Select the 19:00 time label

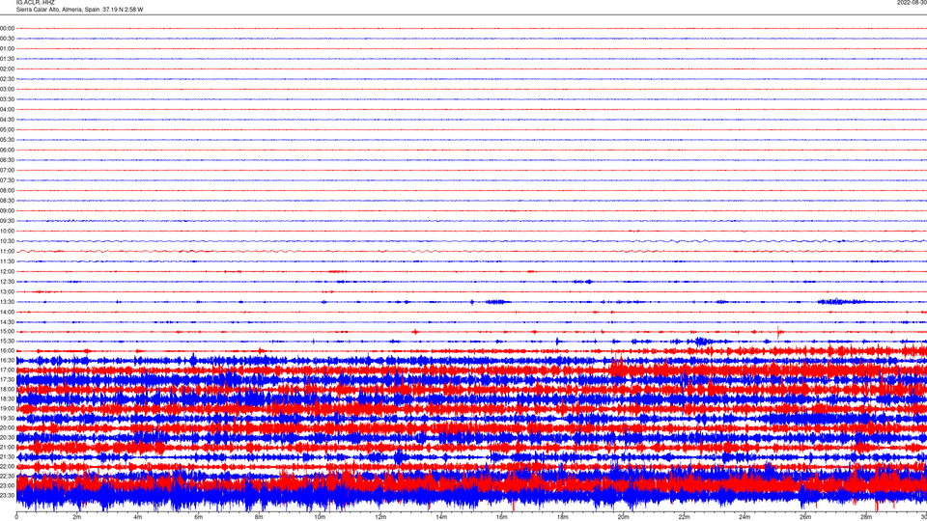click(x=7, y=408)
